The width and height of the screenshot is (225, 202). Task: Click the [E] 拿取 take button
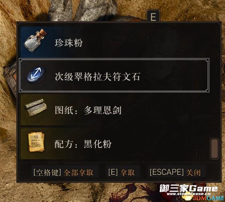[122, 172]
